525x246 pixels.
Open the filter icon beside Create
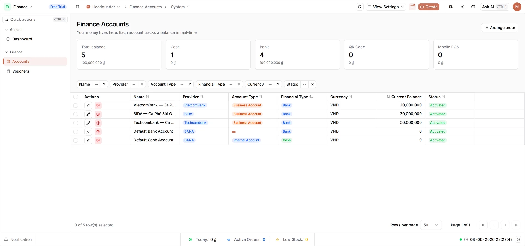click(412, 7)
